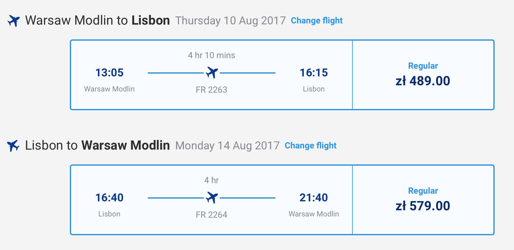Click the return plane icon beside Lisbon to Warsaw Modlin

(13, 146)
